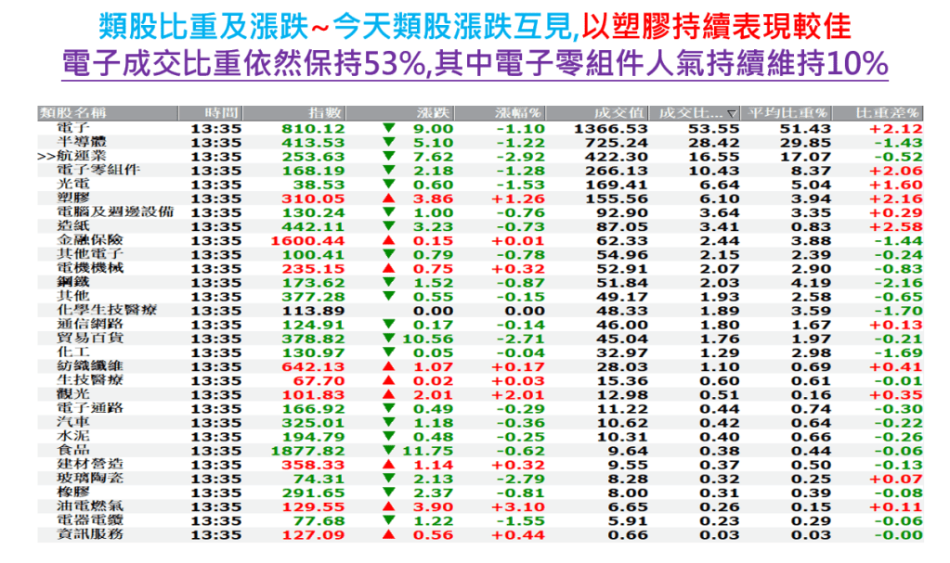The width and height of the screenshot is (950, 563).
Task: Click the green down arrow in 電子 row
Action: tap(388, 128)
